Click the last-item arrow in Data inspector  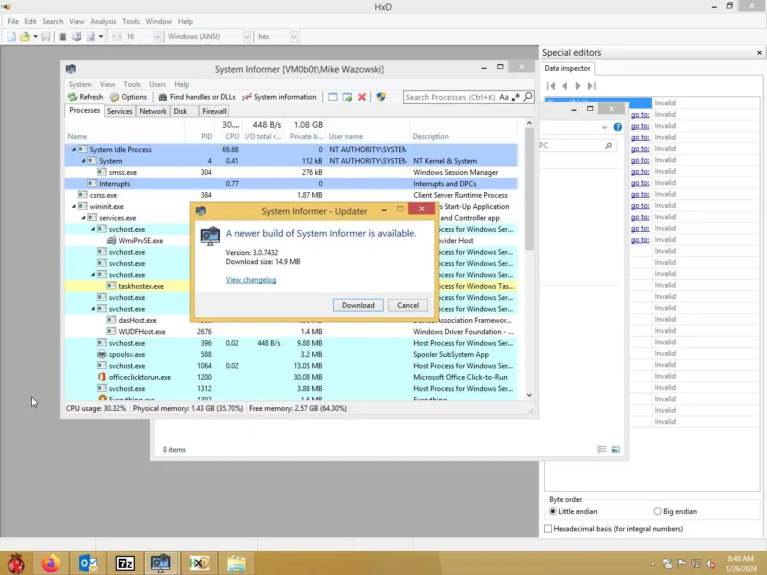pos(591,86)
